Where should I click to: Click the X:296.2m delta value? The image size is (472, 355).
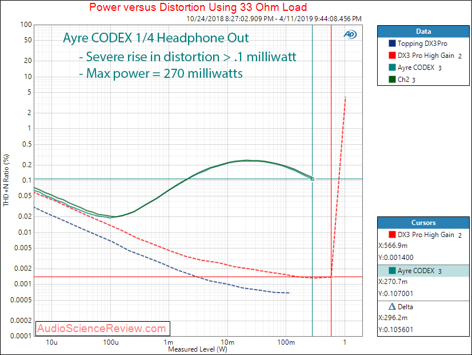click(393, 318)
